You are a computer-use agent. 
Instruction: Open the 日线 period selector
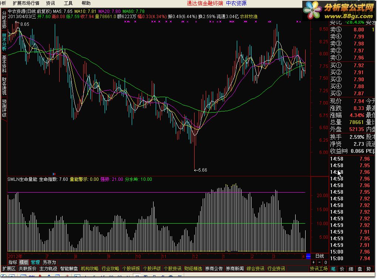(x=320, y=256)
